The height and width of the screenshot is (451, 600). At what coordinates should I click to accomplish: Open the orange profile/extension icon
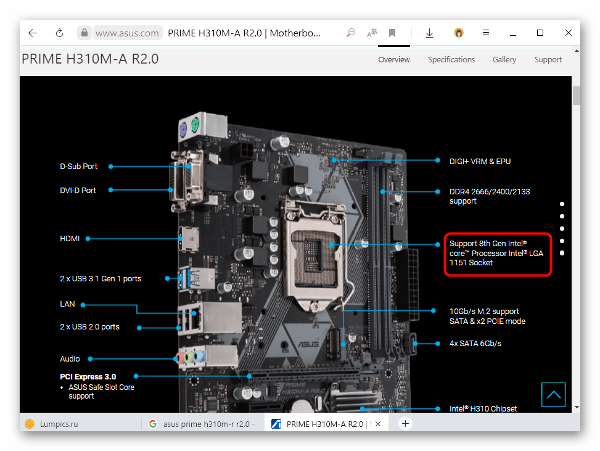458,33
